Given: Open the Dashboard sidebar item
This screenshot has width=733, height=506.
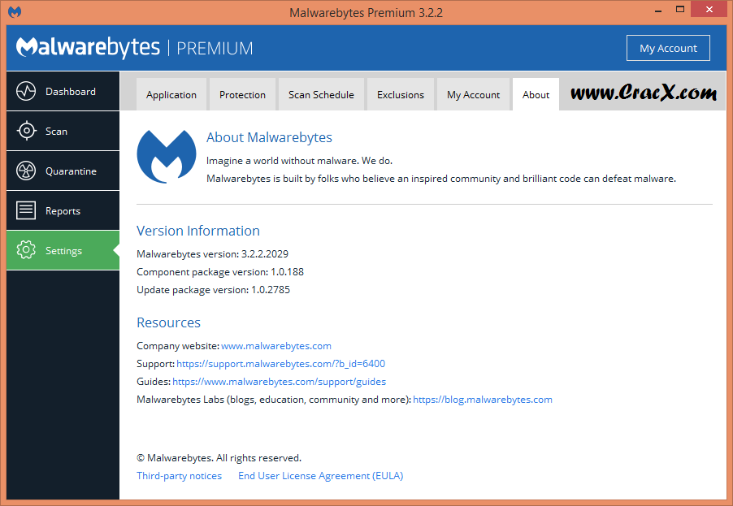Looking at the screenshot, I should click(x=63, y=91).
